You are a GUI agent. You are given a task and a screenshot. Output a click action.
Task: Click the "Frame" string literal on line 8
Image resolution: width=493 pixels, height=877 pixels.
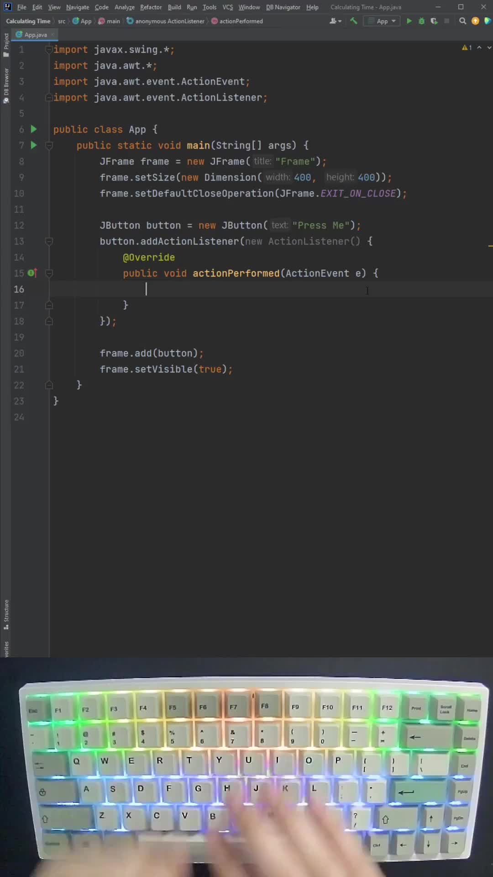click(295, 161)
